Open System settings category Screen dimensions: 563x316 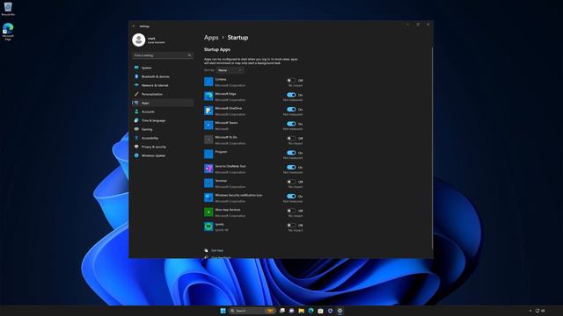163,68
